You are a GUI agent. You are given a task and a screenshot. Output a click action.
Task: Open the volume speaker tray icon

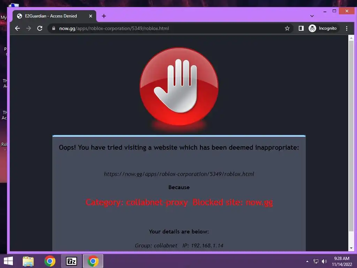[324, 261]
